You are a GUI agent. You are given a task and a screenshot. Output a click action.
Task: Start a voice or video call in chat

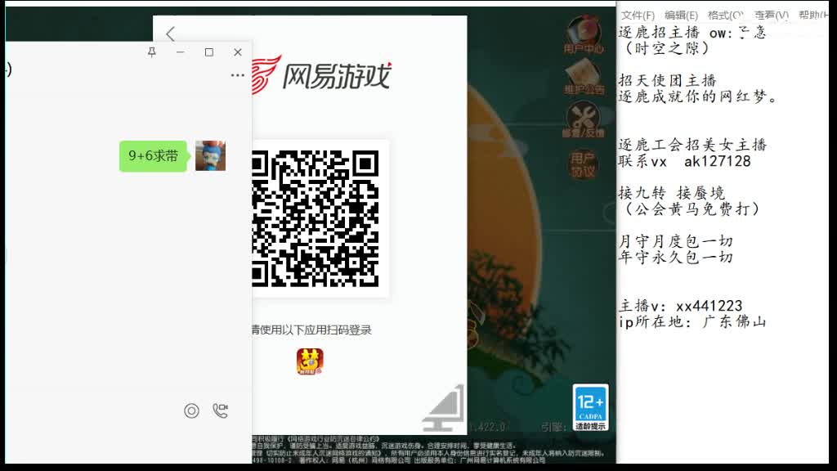[221, 410]
